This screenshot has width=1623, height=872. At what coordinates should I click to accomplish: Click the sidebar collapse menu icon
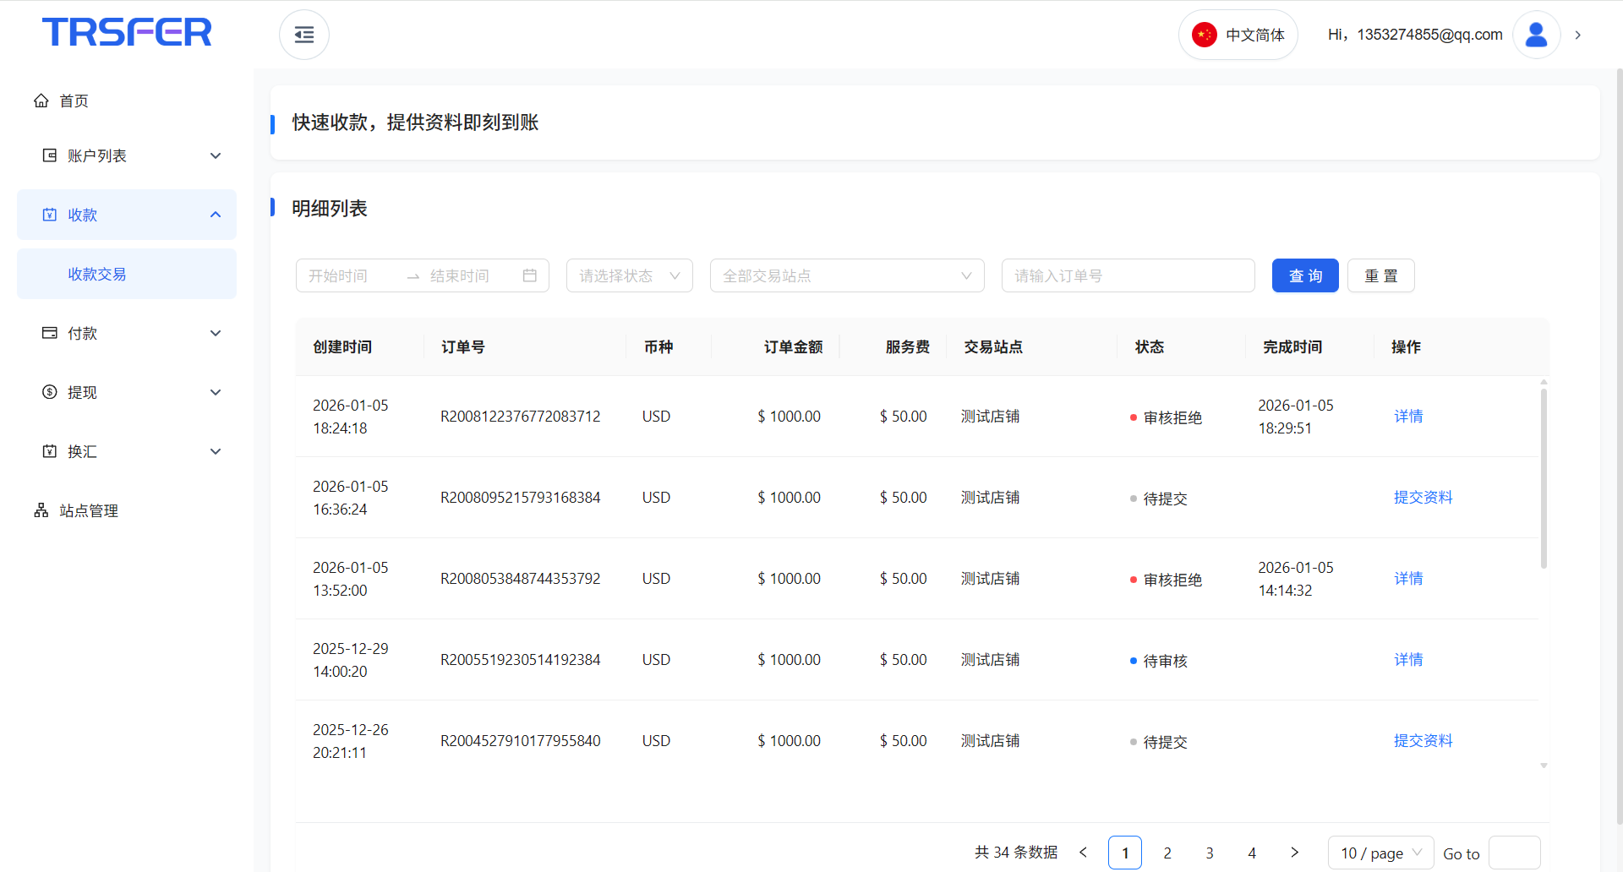click(x=303, y=35)
